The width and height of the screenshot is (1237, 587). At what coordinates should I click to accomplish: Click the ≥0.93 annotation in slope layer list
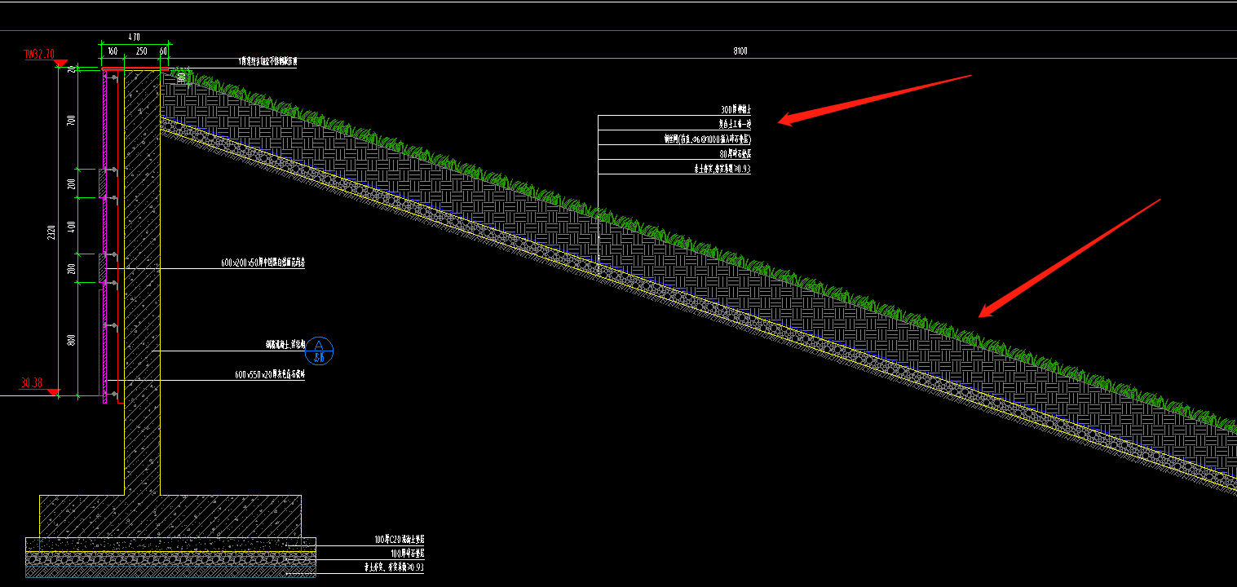[721, 169]
